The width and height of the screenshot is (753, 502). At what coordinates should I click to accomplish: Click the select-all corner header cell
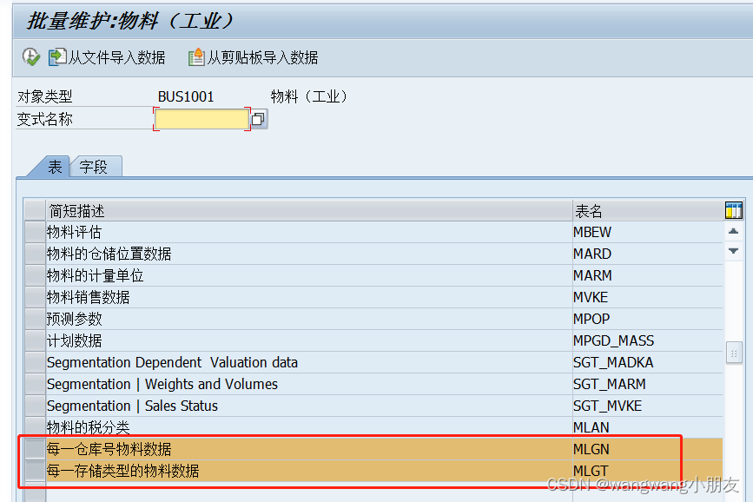click(x=35, y=210)
